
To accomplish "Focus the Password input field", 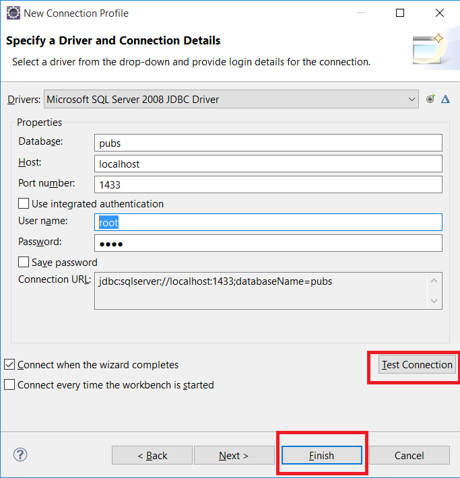I will point(268,243).
